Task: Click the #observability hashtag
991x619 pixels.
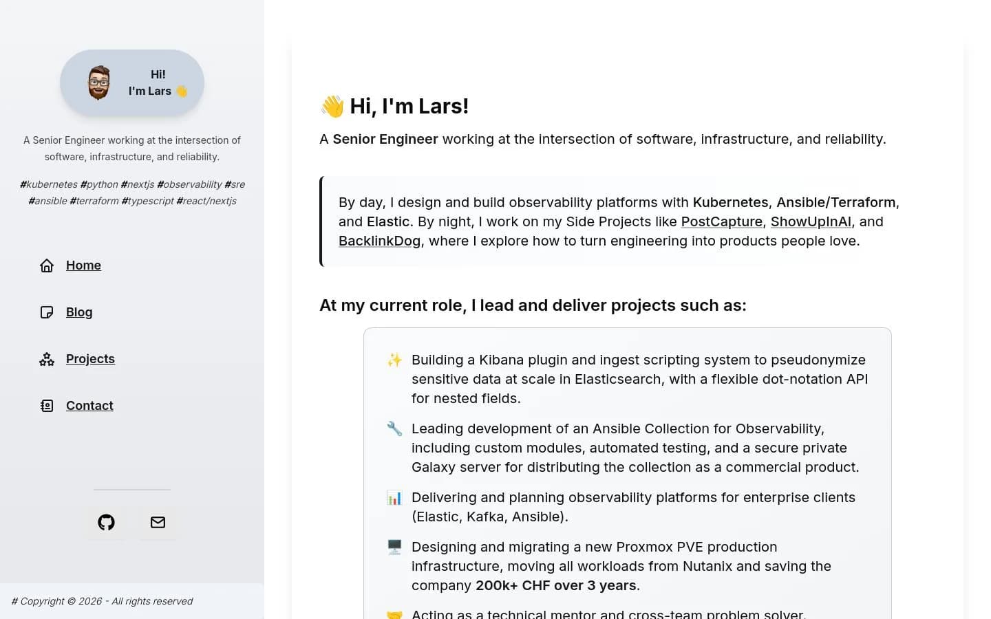Action: tap(189, 184)
